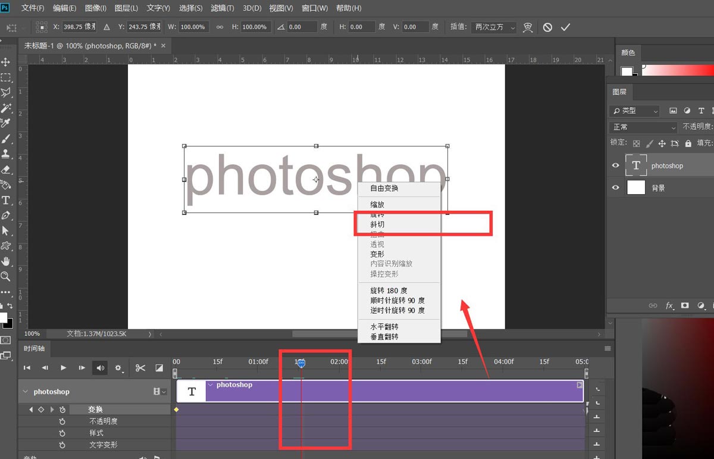Viewport: 714px width, 459px height.
Task: Click split at playhead scissors icon
Action: (x=140, y=368)
